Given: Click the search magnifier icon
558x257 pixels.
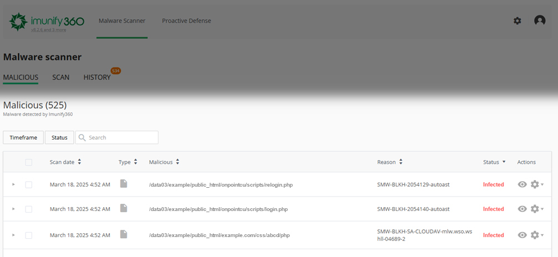Looking at the screenshot, I should click(x=82, y=137).
